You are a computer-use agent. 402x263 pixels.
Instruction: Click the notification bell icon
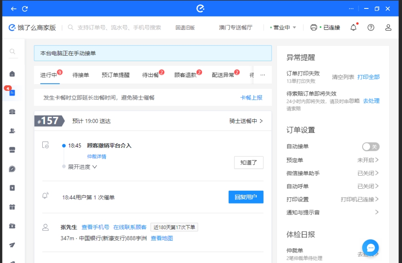353,27
